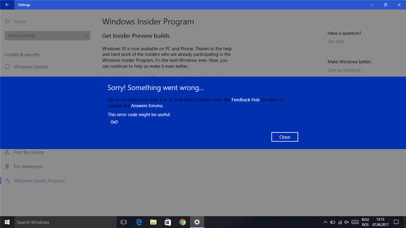Viewport: 406px width, 228px height.
Task: Open the touch keyboard tray icon
Action: coord(355,222)
